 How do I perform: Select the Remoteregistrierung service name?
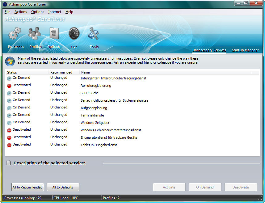[96, 86]
